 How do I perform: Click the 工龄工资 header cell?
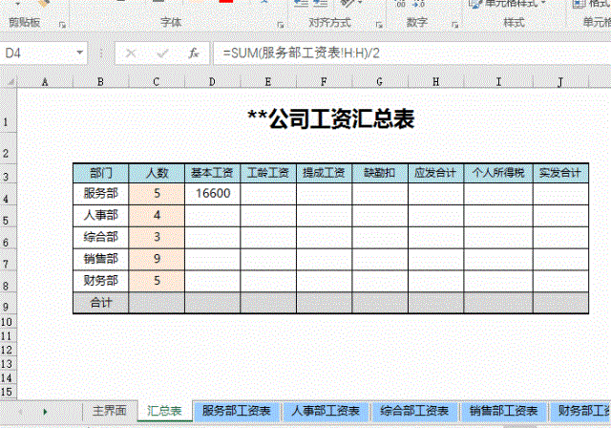coord(268,173)
